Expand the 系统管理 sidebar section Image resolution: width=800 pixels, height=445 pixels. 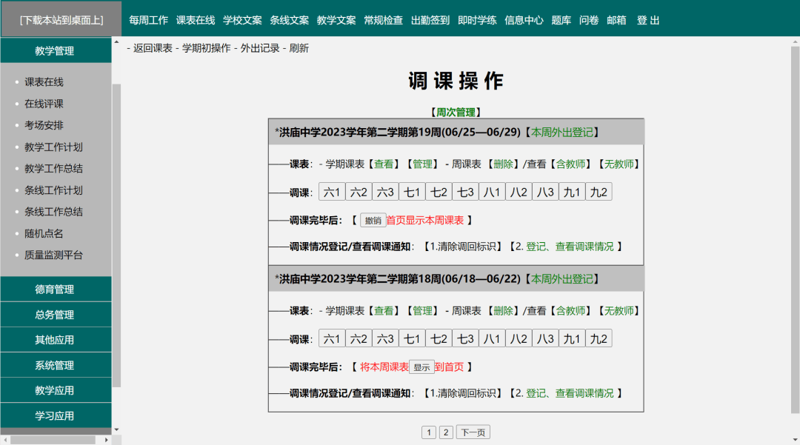(55, 365)
